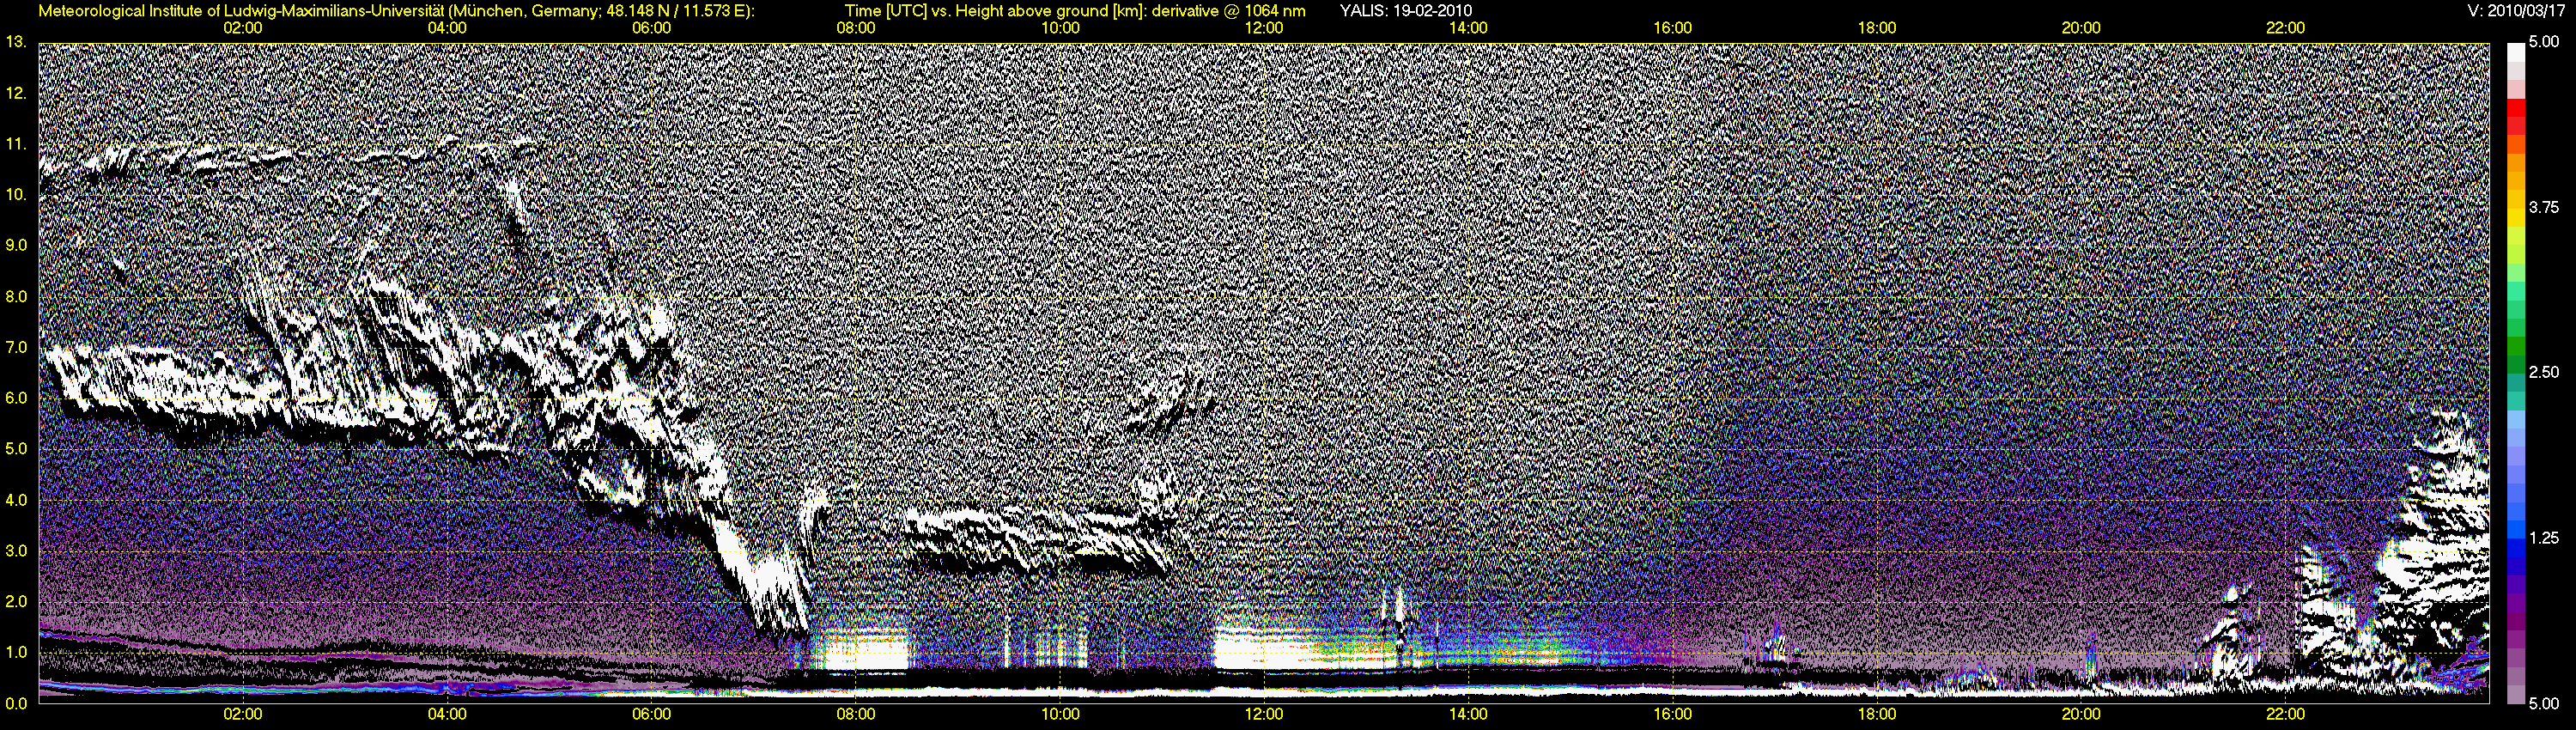
Task: Click the 12. height label on the y-axis
Action: click(16, 93)
